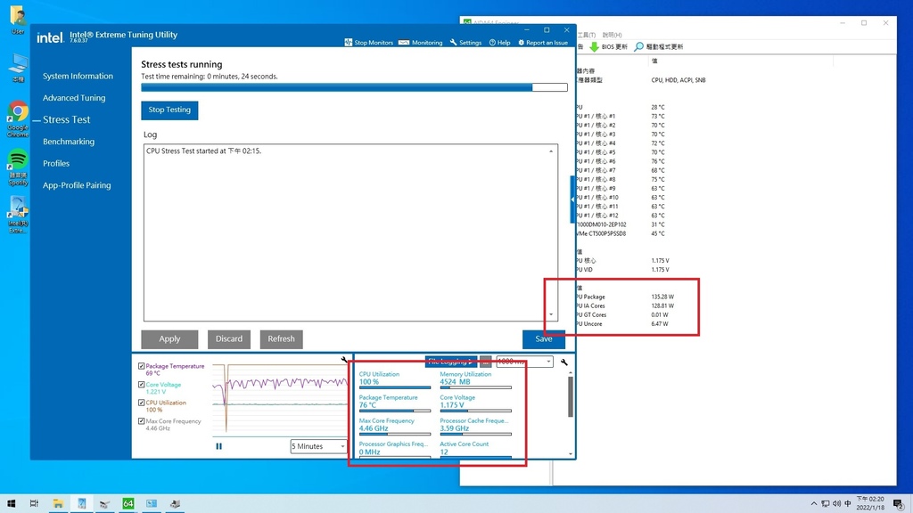Open Benchmarking in the sidebar
The width and height of the screenshot is (913, 513).
(x=69, y=142)
